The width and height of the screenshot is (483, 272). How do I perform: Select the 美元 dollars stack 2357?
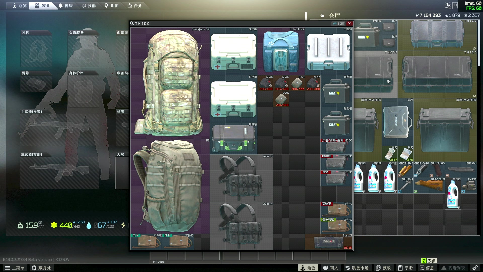click(390, 154)
